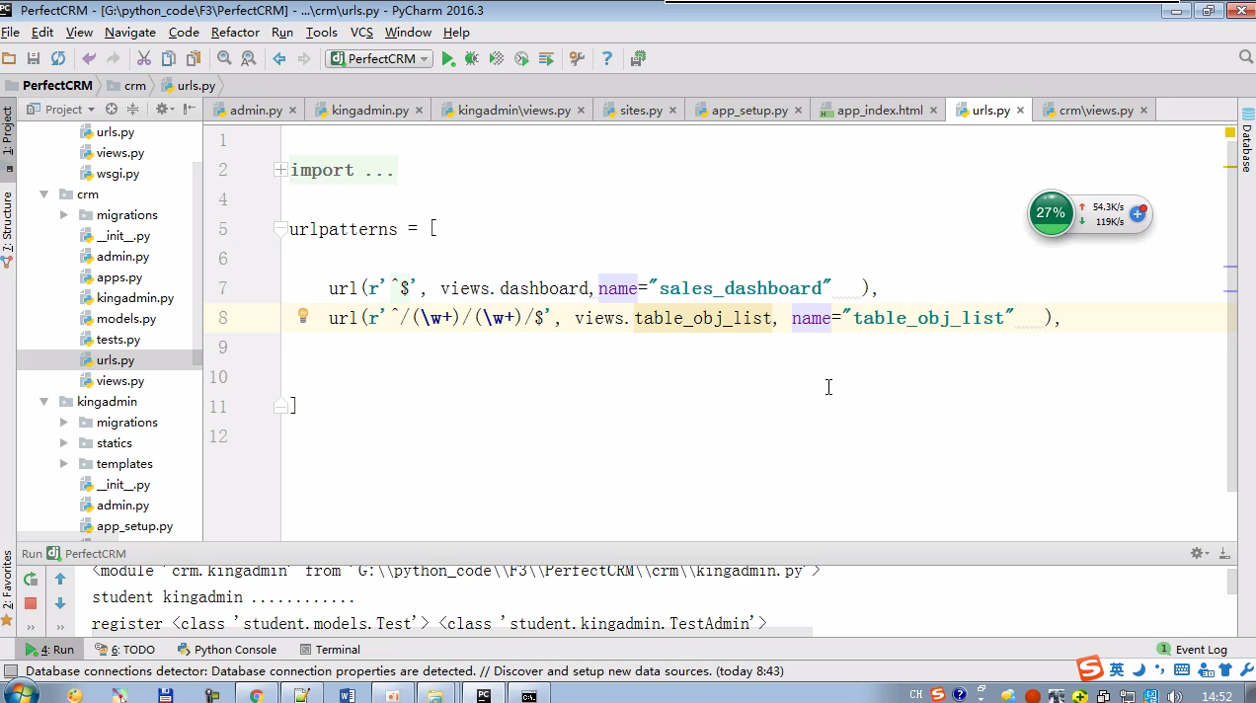The image size is (1256, 703).
Task: Open the Refactor menu
Action: click(235, 33)
